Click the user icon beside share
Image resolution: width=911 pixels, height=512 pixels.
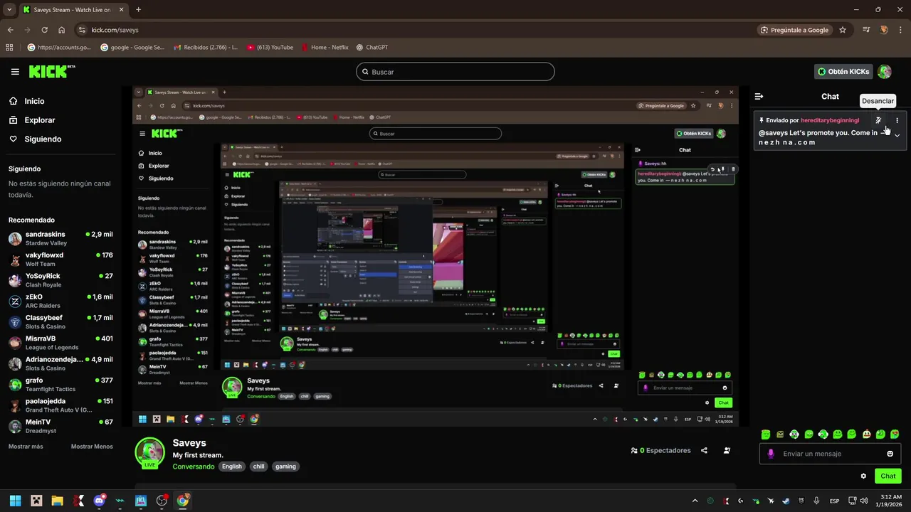[727, 450]
